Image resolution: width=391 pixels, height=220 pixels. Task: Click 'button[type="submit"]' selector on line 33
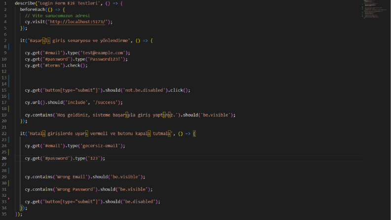pos(72,201)
